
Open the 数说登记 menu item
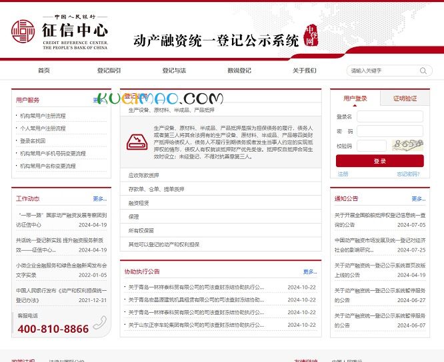[239, 71]
